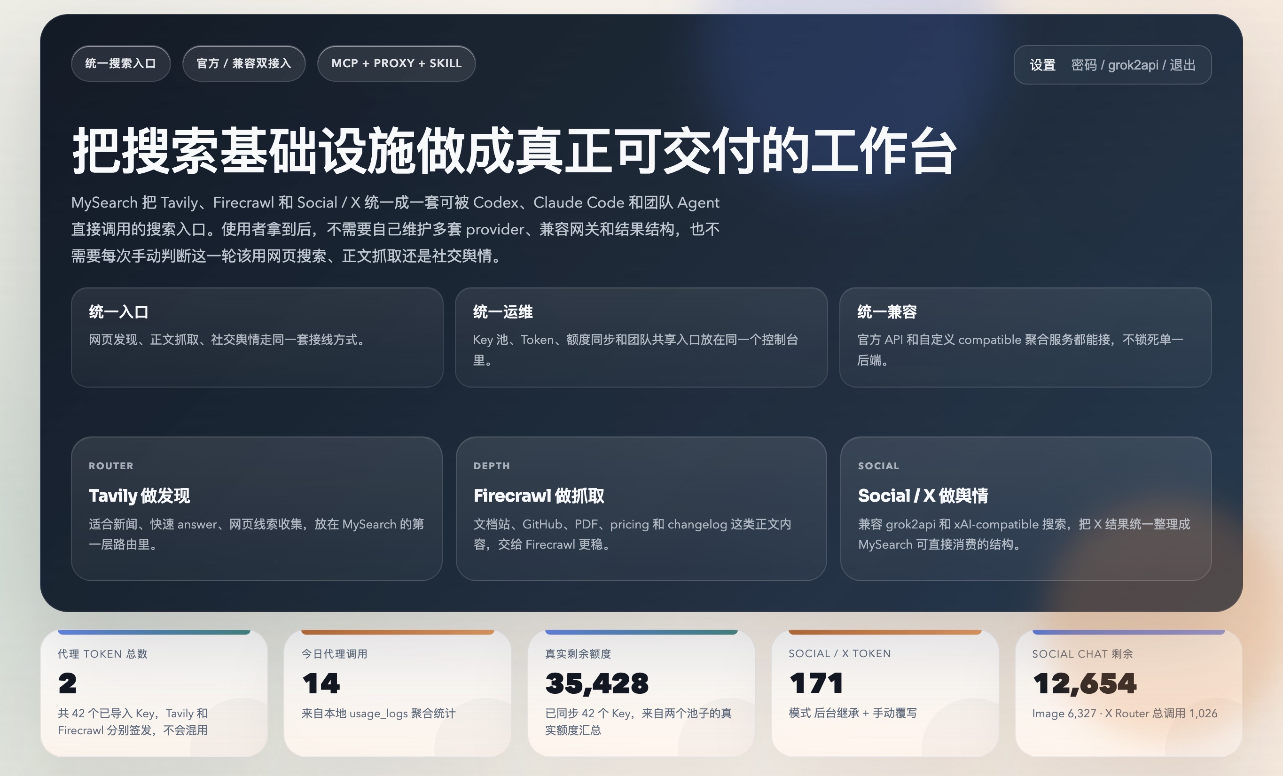Click the SOCIAL / X TOKEN stat 171
The width and height of the screenshot is (1283, 776).
pyautogui.click(x=816, y=683)
